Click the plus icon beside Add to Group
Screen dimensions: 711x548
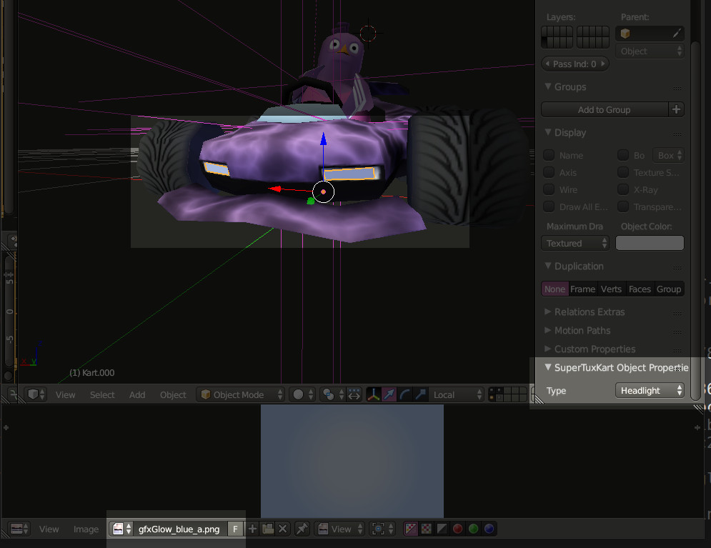click(x=676, y=109)
